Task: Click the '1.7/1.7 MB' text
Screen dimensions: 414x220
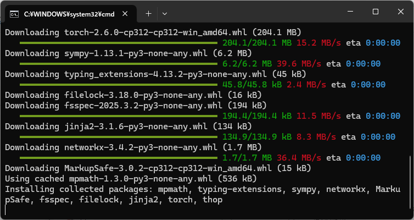Action: tap(247, 158)
